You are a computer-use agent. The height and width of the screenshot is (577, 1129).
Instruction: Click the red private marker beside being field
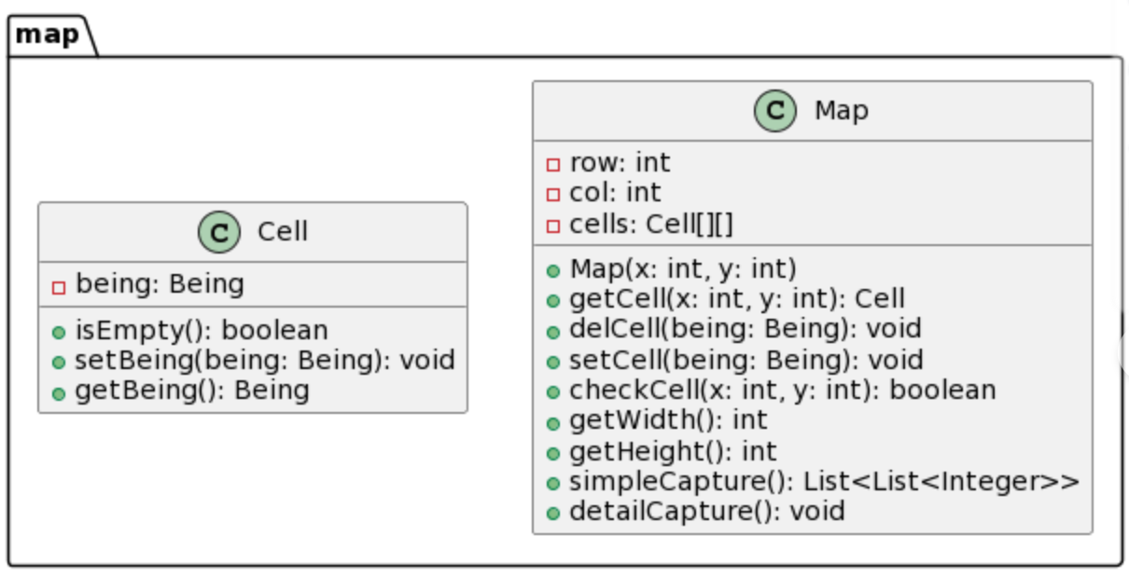58,286
